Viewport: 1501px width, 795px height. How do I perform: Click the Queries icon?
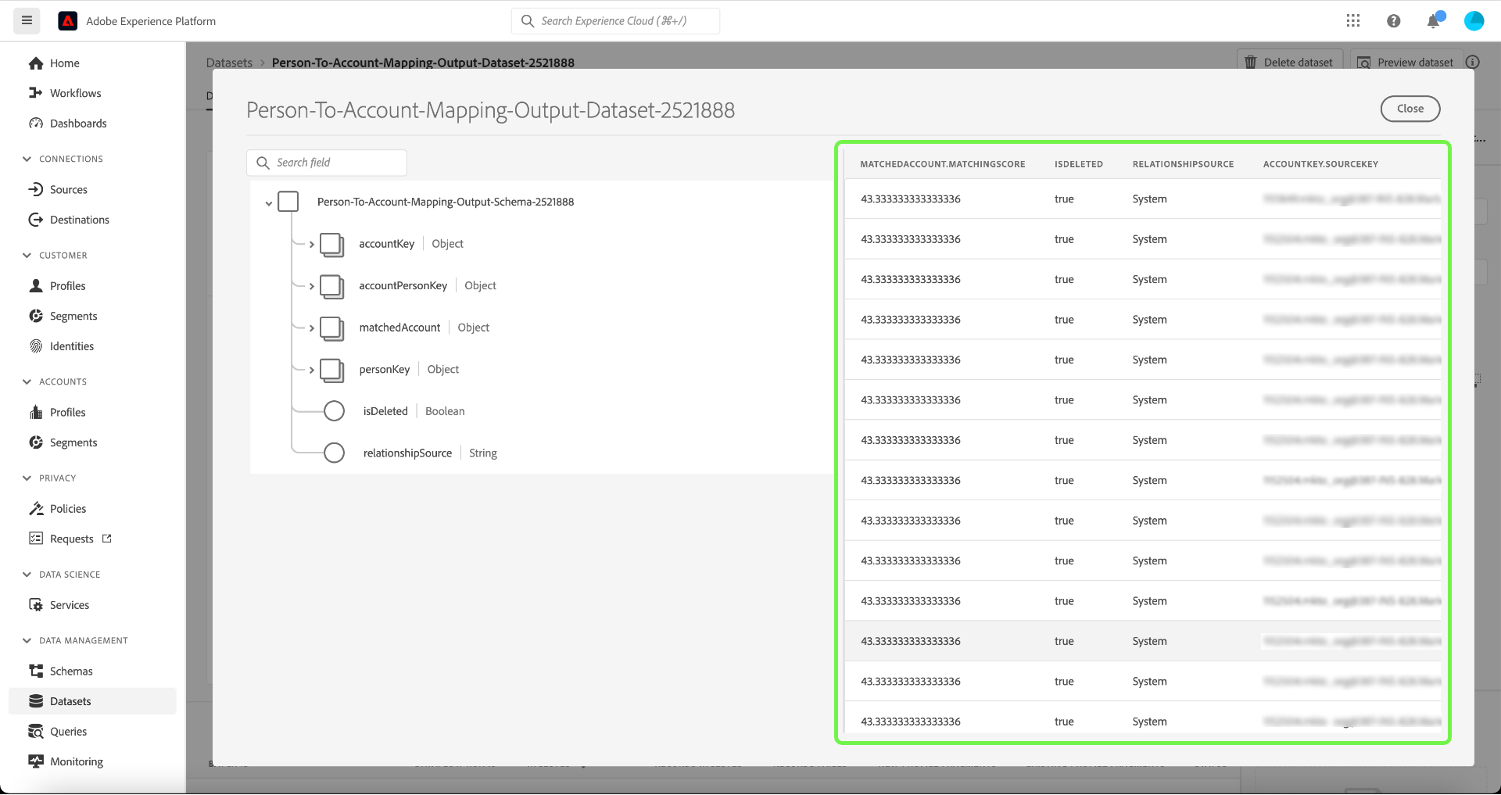point(36,732)
